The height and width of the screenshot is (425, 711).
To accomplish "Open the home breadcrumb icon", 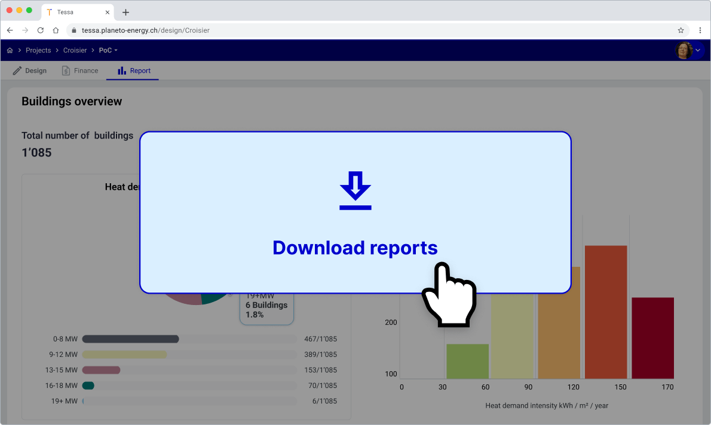I will coord(9,50).
